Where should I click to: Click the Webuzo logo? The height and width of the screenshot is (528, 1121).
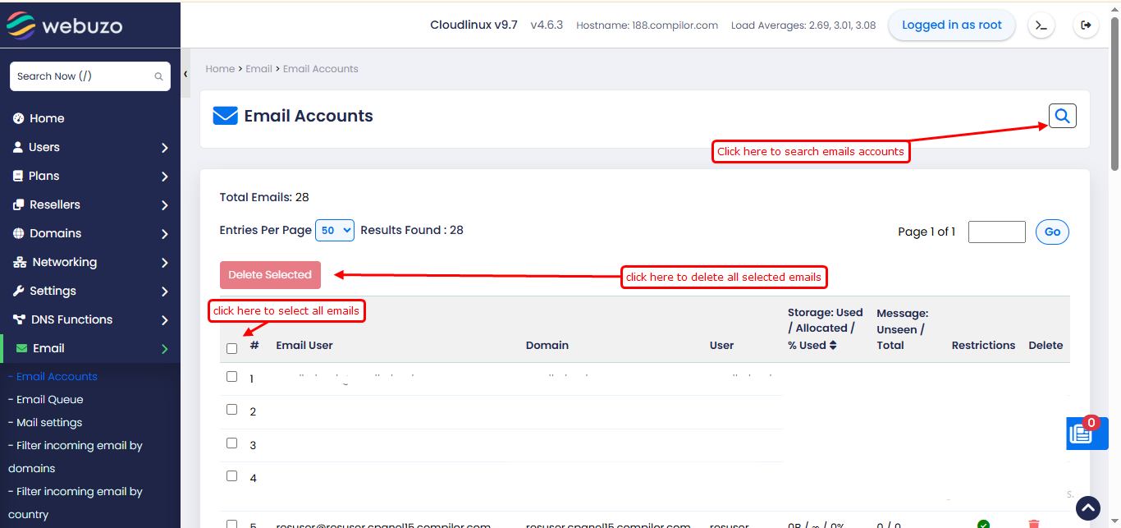coord(65,25)
